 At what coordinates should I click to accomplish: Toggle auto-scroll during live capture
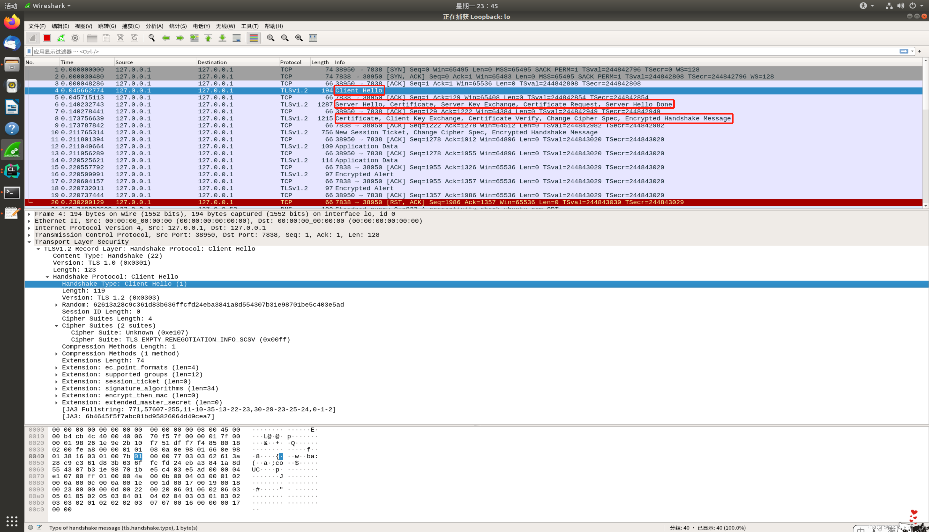pos(236,38)
